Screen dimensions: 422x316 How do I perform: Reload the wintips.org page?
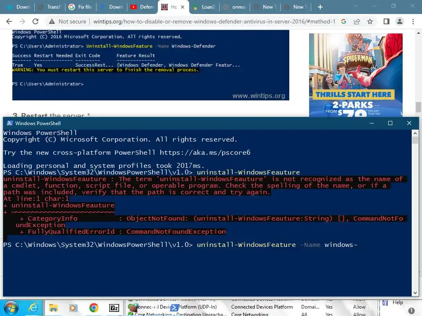coord(35,21)
